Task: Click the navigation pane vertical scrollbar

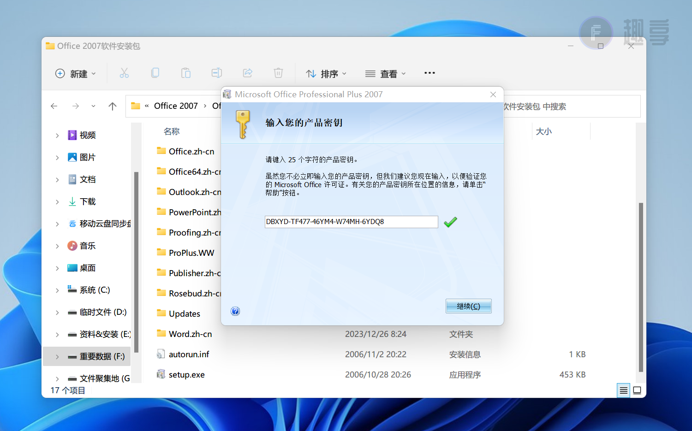Action: click(136, 263)
